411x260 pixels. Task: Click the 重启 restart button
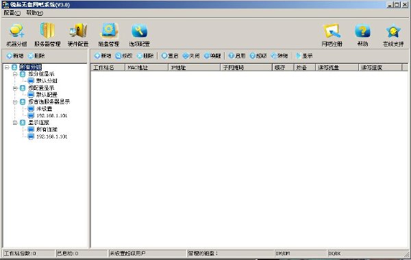pos(170,56)
